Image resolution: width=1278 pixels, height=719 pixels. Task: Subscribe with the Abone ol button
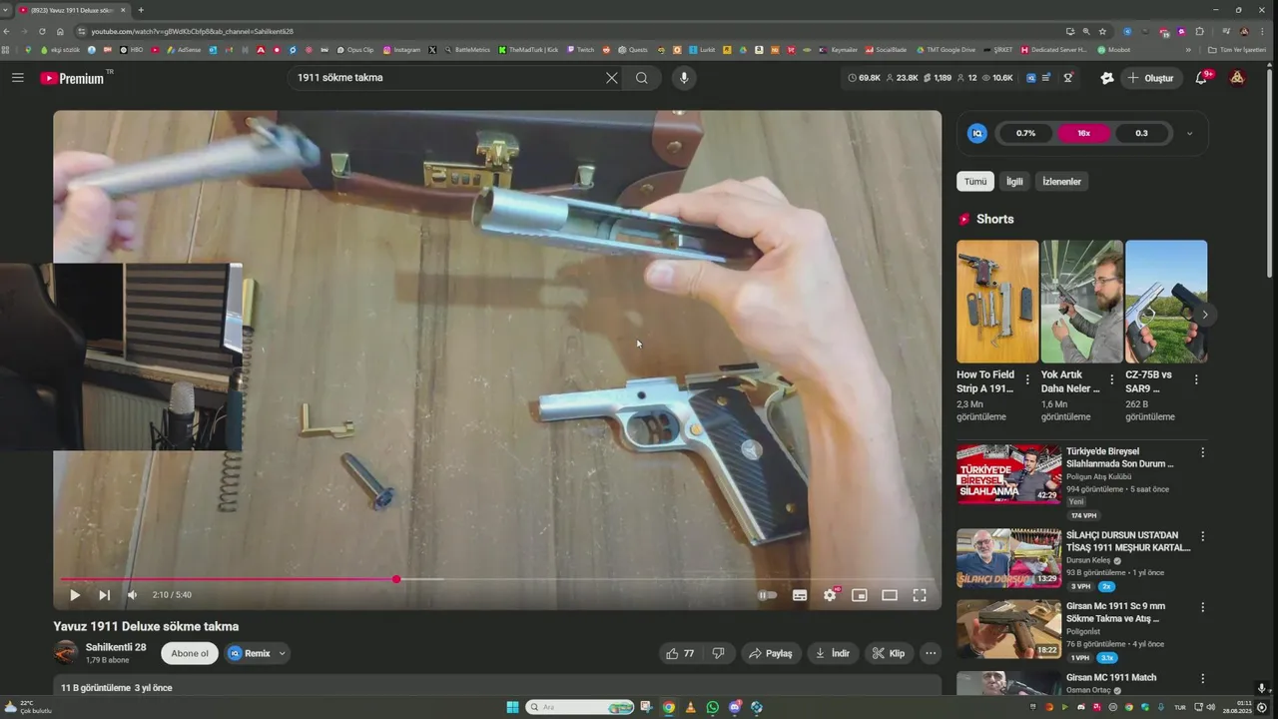tap(190, 653)
